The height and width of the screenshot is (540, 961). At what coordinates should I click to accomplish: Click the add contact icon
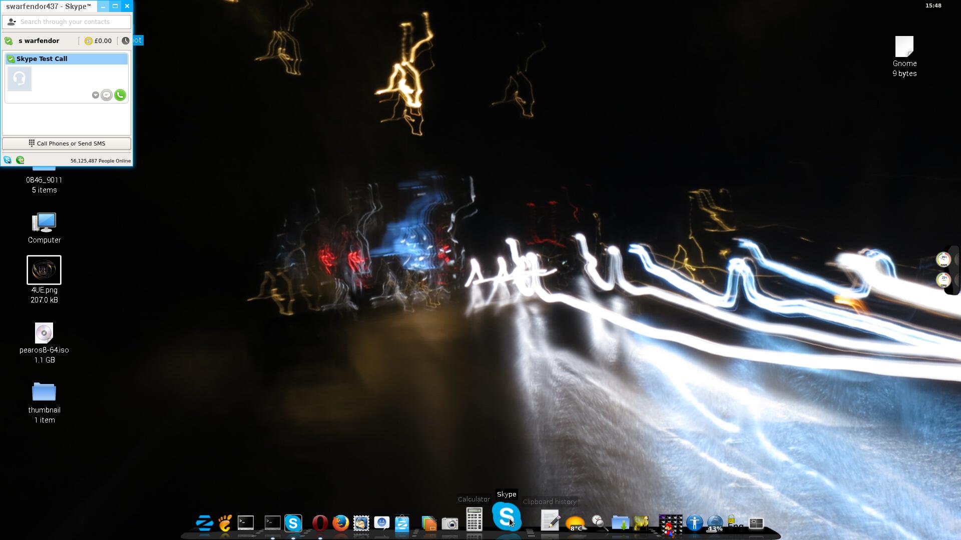point(20,160)
